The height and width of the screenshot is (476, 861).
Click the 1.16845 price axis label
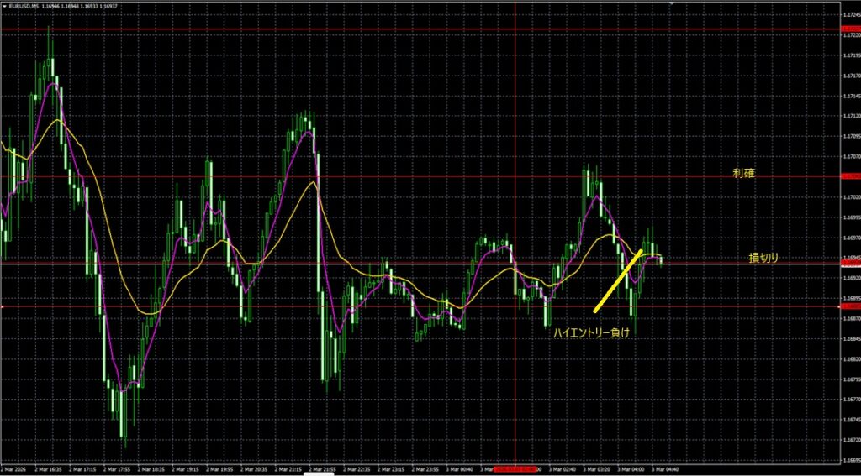click(x=851, y=339)
